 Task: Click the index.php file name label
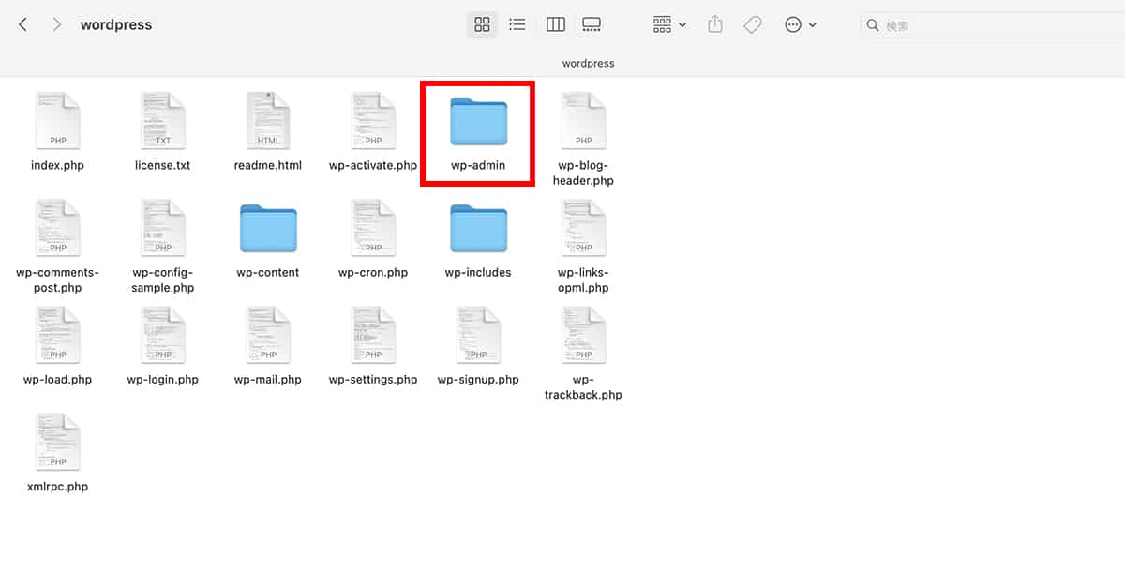coord(58,166)
